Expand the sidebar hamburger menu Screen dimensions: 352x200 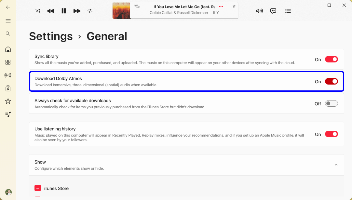pyautogui.click(x=8, y=21)
